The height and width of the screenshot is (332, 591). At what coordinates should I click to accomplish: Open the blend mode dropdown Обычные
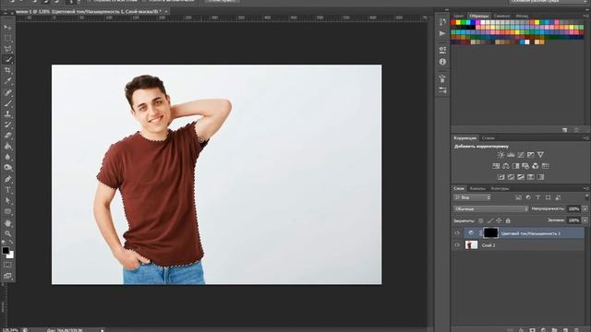pos(490,209)
